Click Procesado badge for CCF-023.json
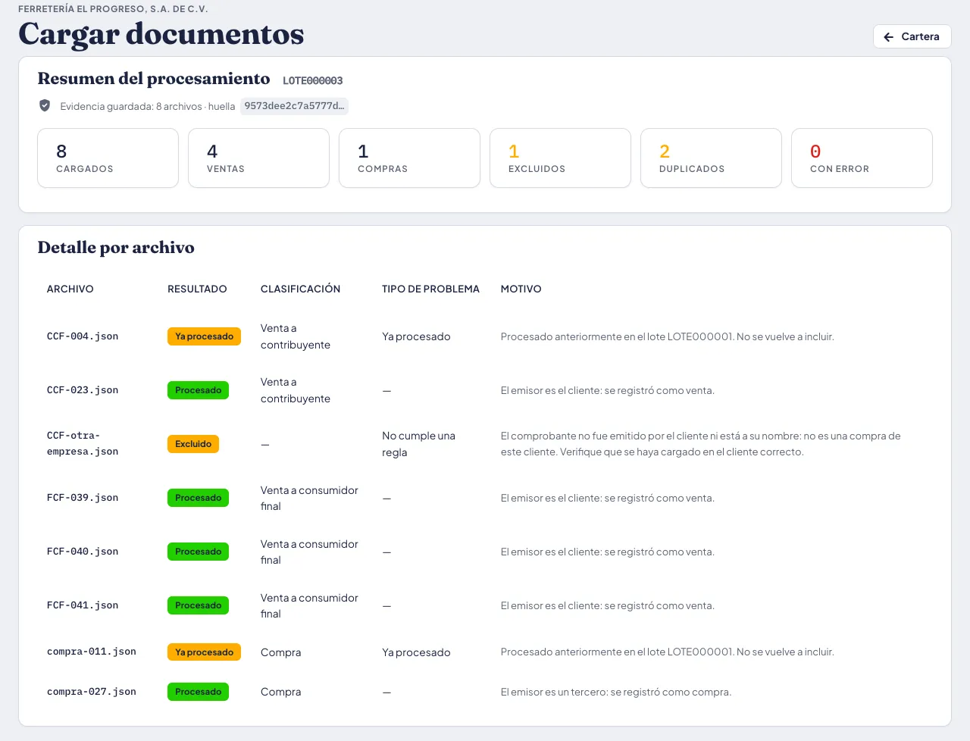The image size is (970, 741). [x=198, y=390]
